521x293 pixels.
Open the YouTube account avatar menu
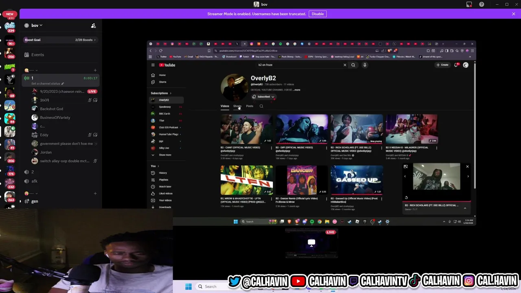[x=466, y=65]
